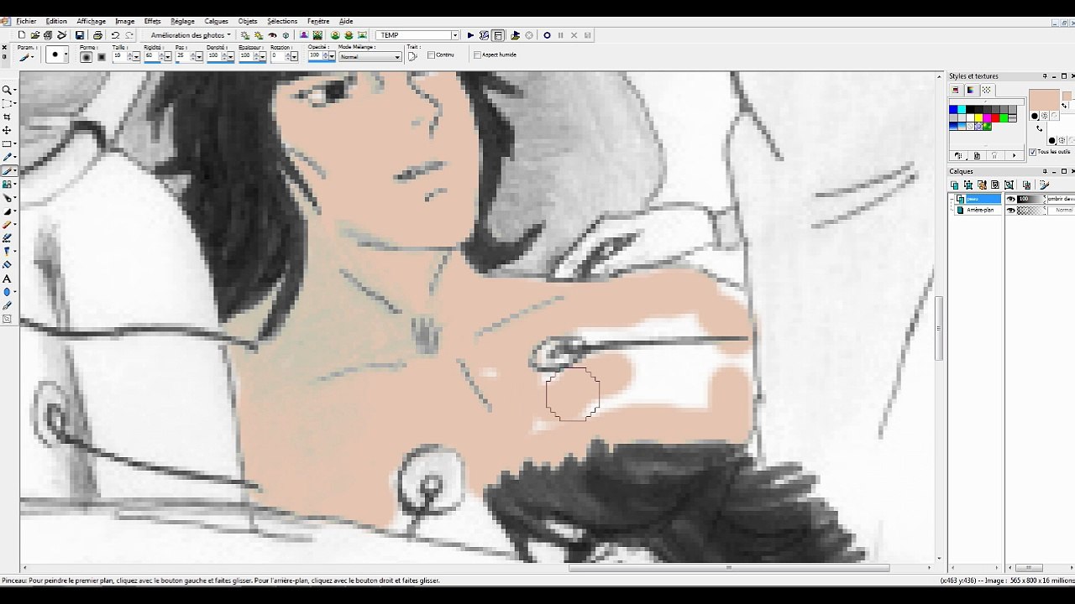Select the Flood Fill bucket tool
This screenshot has width=1075, height=604.
[7, 265]
